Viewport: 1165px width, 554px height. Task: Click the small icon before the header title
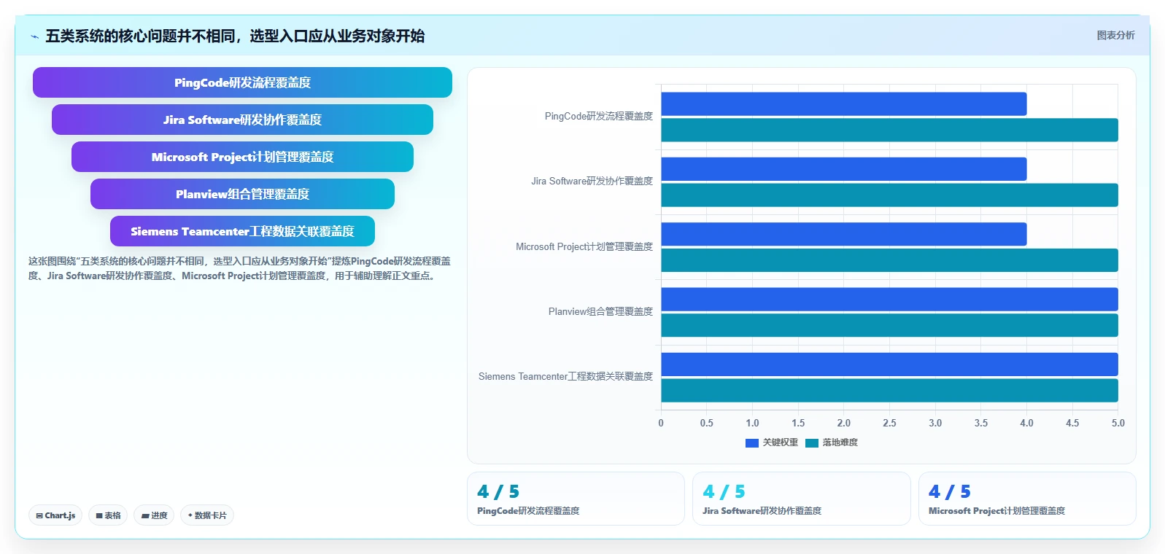pos(34,36)
